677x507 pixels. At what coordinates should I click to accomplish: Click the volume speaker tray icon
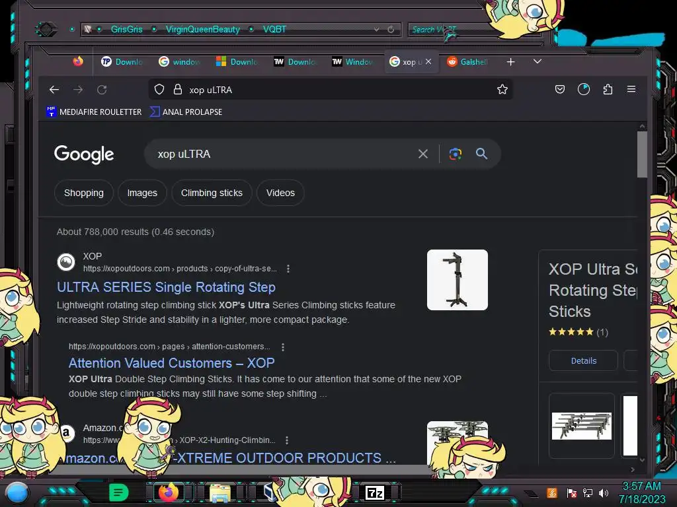604,492
